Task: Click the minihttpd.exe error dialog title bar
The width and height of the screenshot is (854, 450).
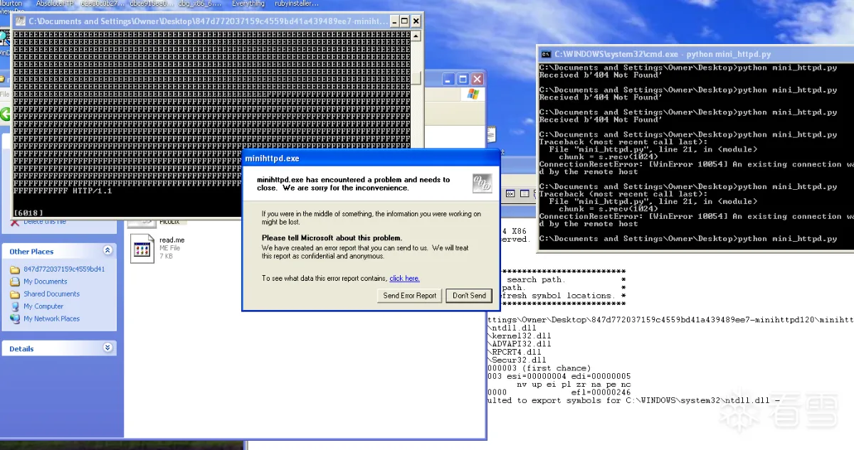Action: pyautogui.click(x=371, y=158)
